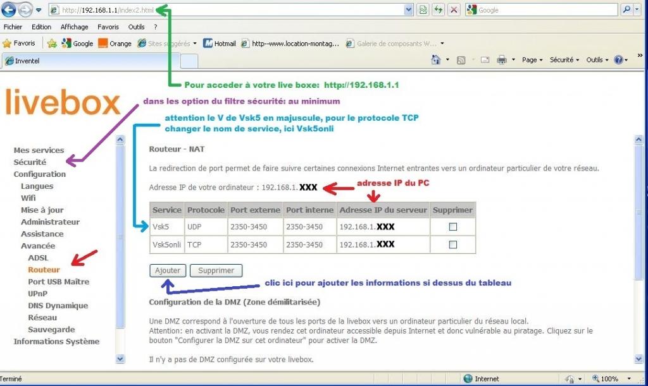Click the Supprimer button below the table
This screenshot has height=386, width=648.
click(216, 270)
